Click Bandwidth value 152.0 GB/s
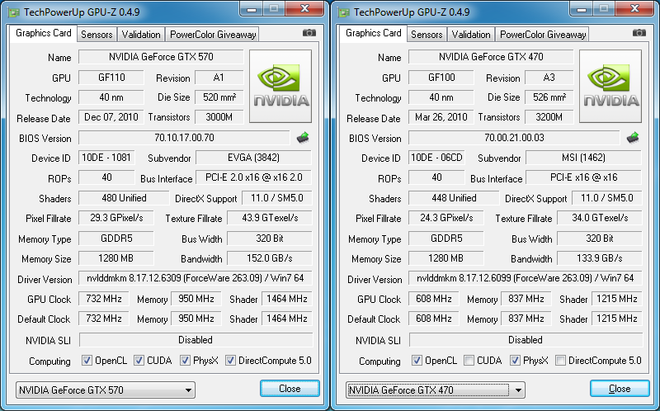Viewport: 660px width, 411px height. pos(270,258)
